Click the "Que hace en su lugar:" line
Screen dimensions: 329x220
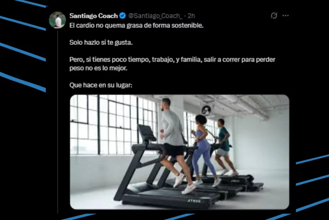click(101, 85)
